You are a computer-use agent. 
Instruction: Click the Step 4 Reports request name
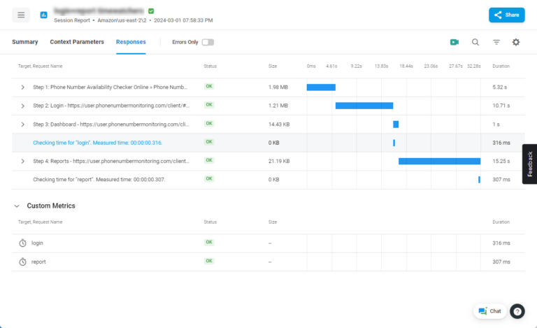[x=111, y=162]
